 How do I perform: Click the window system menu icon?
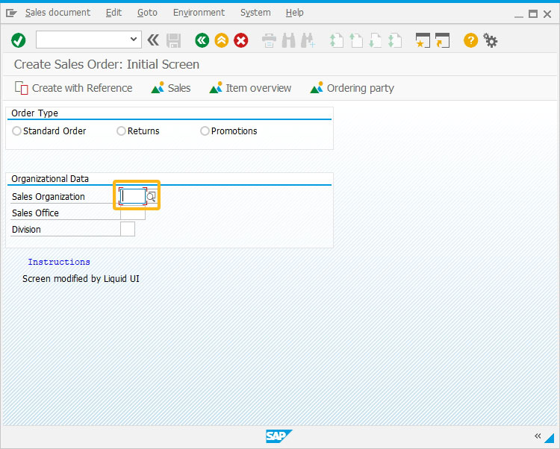(11, 13)
